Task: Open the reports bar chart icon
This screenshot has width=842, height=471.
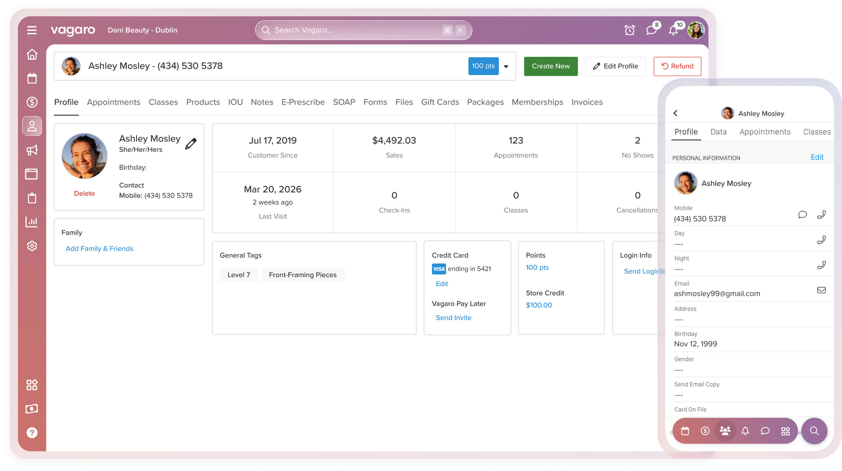Action: pos(32,222)
